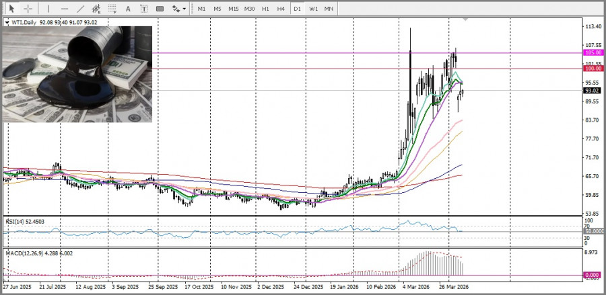This screenshot has width=606, height=295.
Task: Toggle the D1 daily timeframe
Action: [x=297, y=9]
